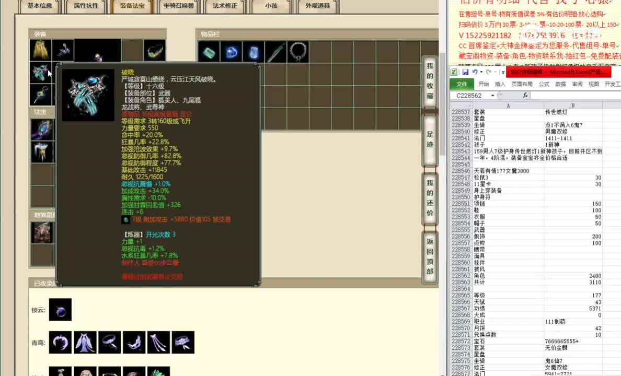Switch to the 坐骑召唤兽 tab
621x376 pixels.
pyautogui.click(x=179, y=6)
